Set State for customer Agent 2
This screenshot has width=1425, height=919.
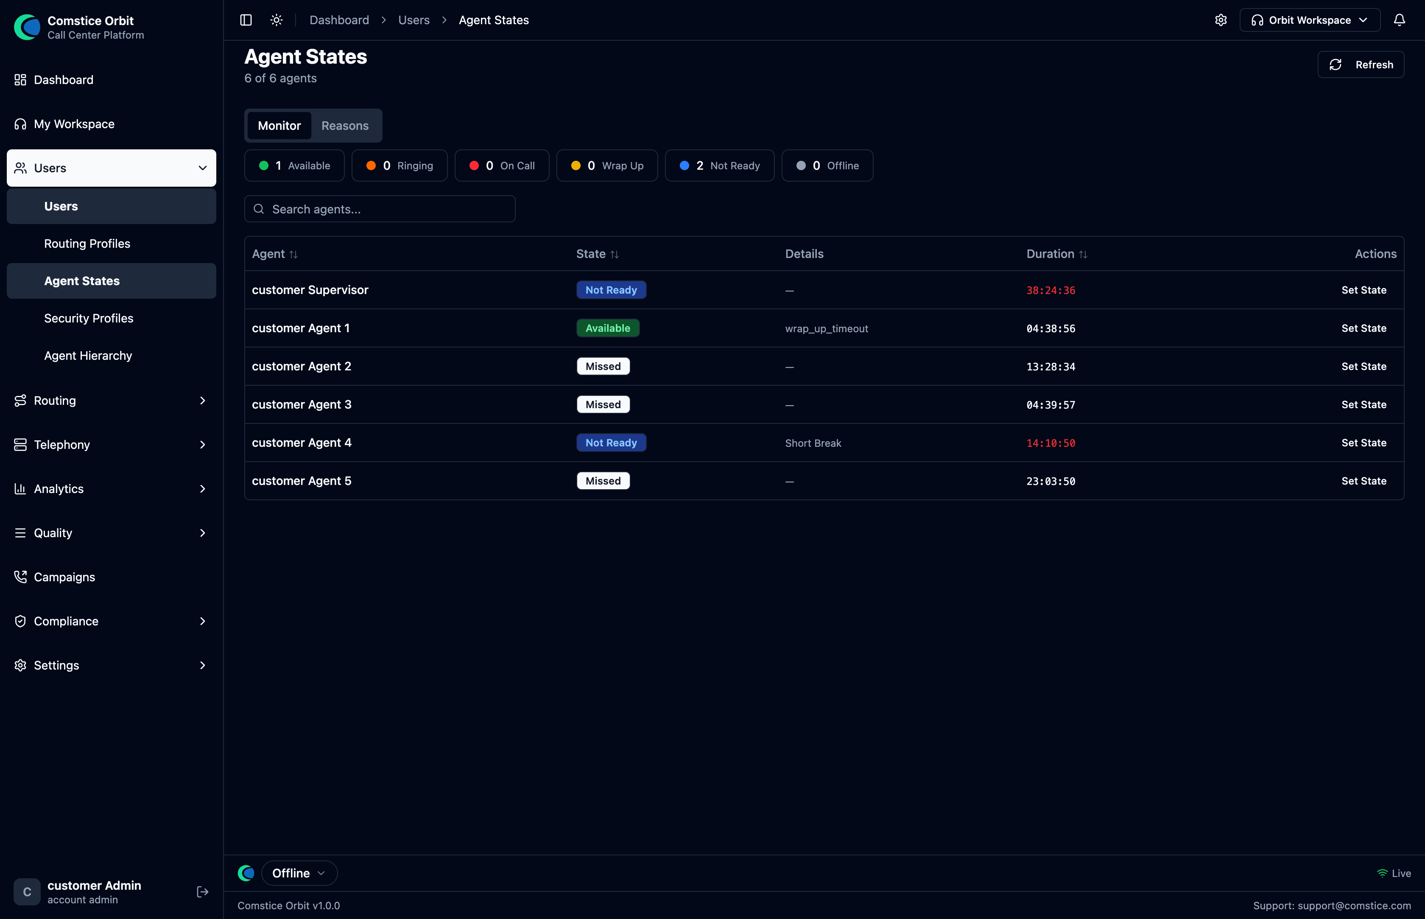[1364, 367]
